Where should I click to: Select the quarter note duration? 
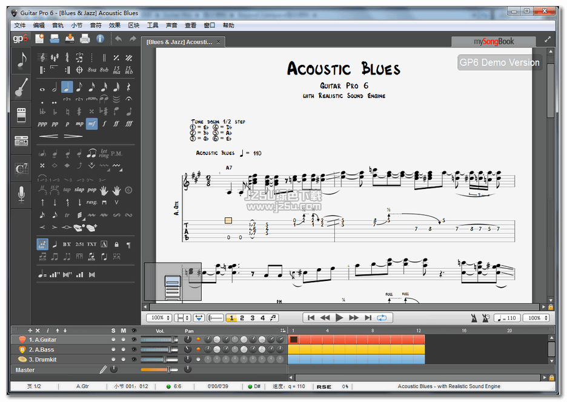(x=67, y=87)
